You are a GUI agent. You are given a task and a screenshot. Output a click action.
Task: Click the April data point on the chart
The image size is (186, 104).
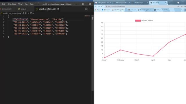153,56
